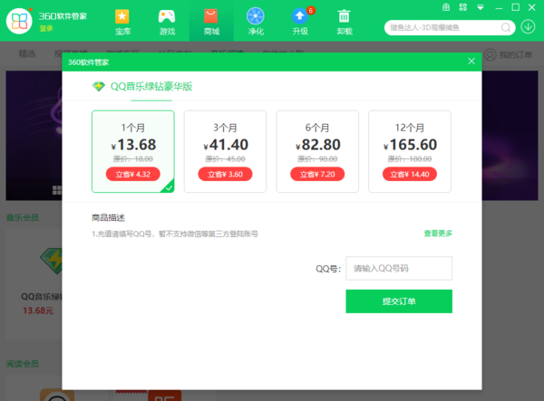Viewport: 544px width, 401px height.
Task: Click the four-squares skin icon in title bar
Action: 462,7
